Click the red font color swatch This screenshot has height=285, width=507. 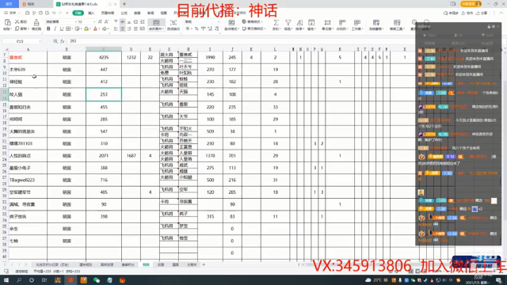click(x=95, y=28)
